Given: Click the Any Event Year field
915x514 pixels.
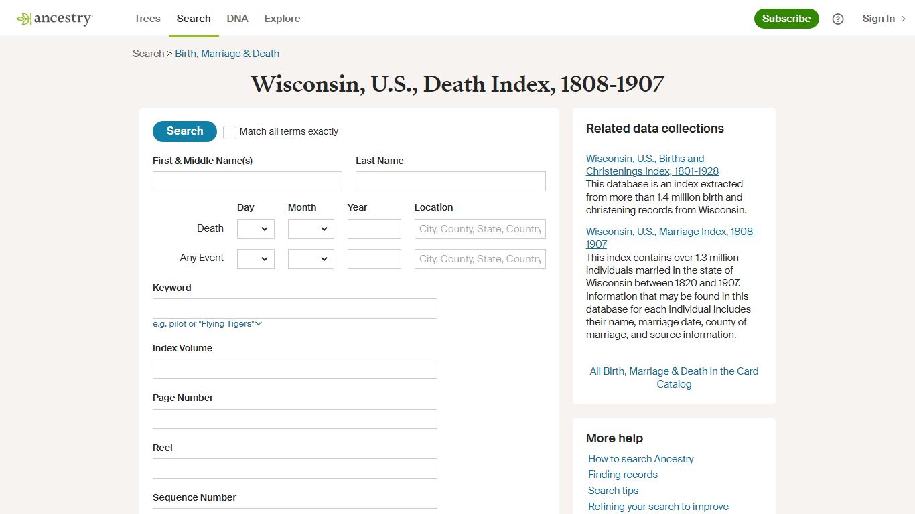Looking at the screenshot, I should coord(374,259).
